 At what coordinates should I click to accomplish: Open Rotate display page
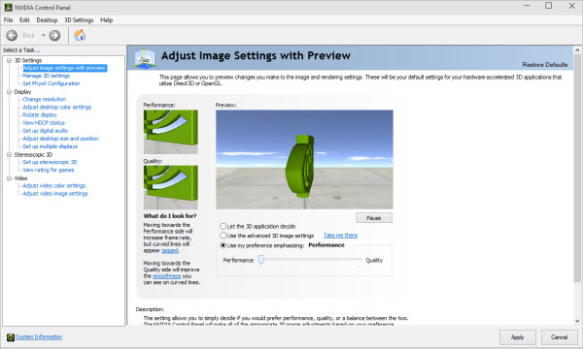tap(40, 115)
